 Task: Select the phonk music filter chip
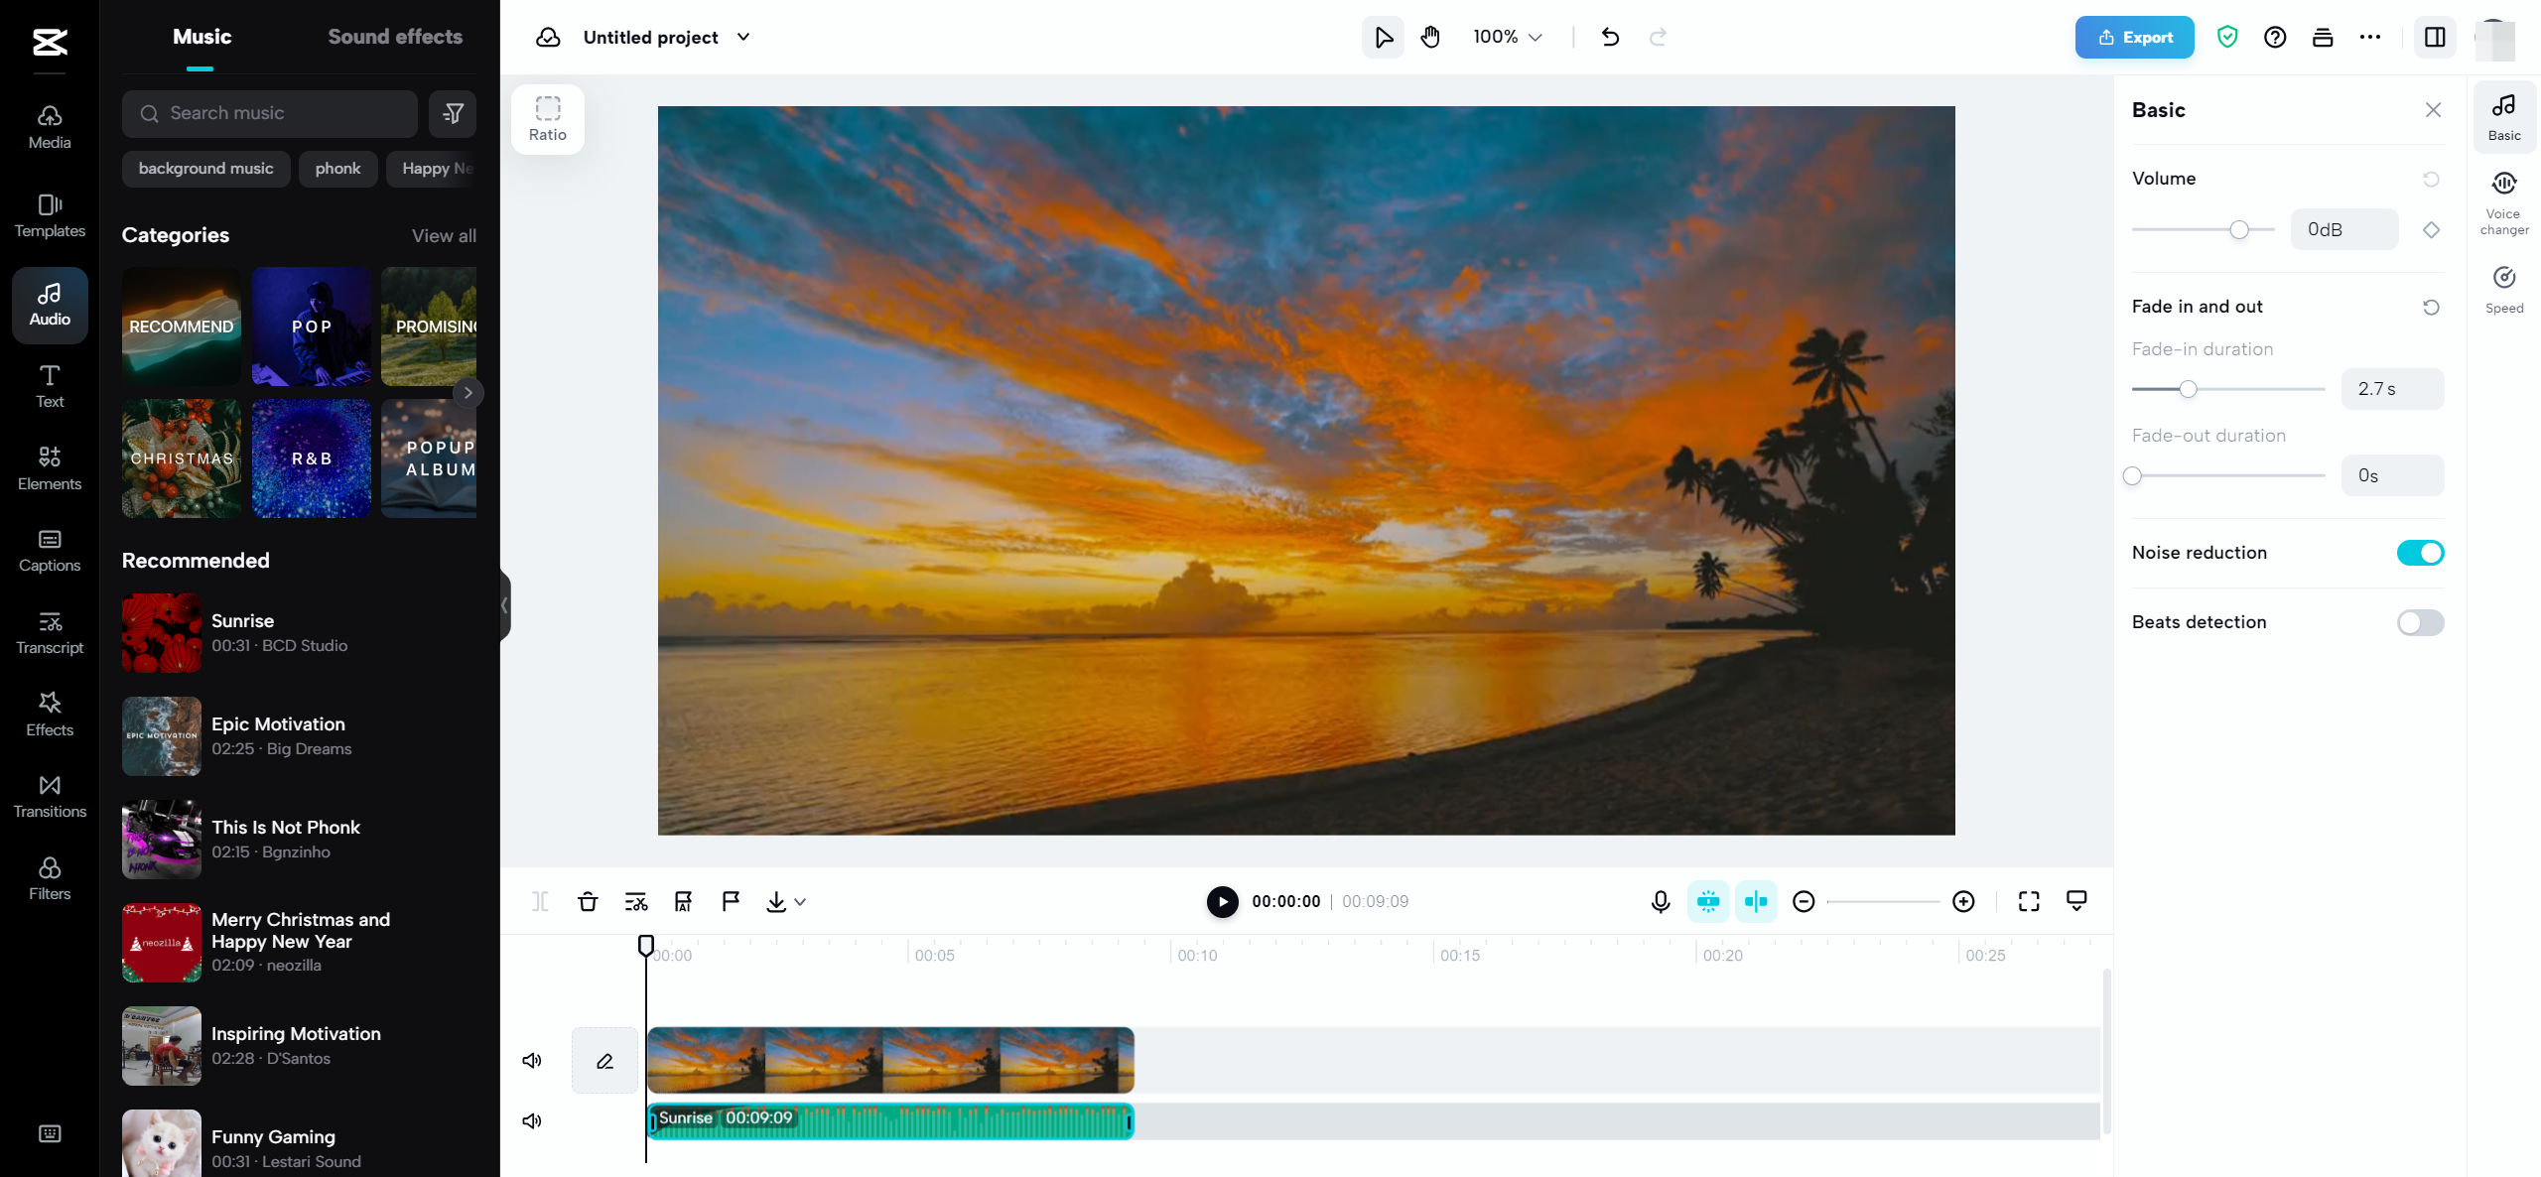(336, 168)
